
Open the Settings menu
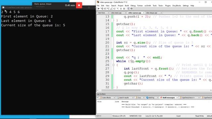(x=185, y=6)
